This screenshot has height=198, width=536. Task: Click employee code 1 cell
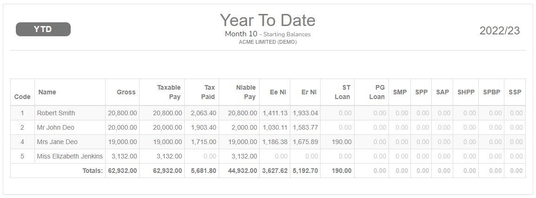point(22,113)
